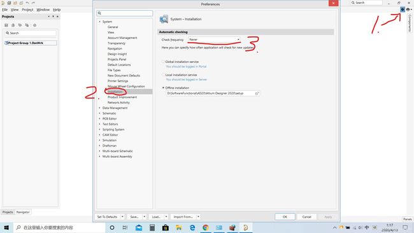Open the Set To Defaults dropdown arrow

click(122, 216)
